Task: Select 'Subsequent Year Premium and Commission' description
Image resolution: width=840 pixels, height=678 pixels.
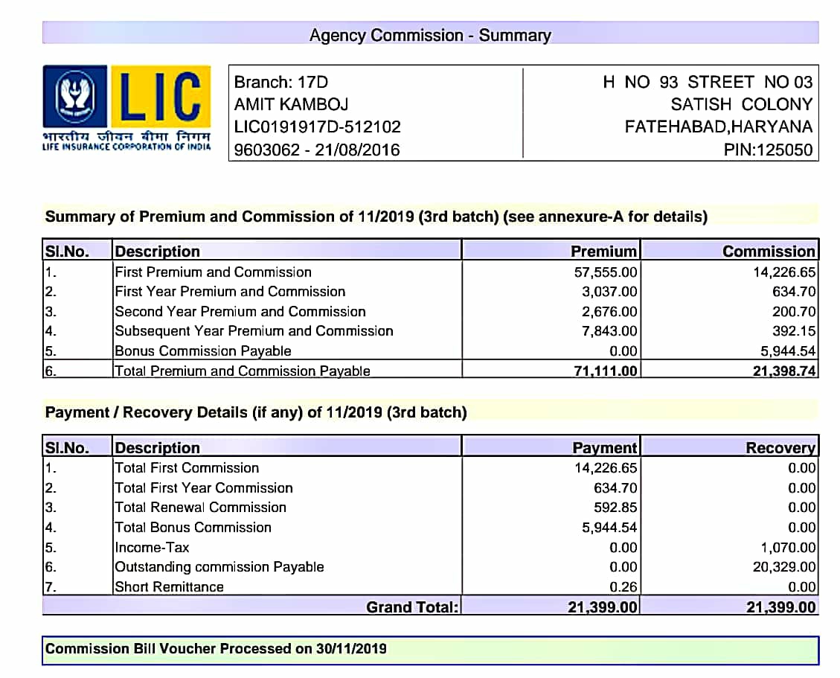Action: pos(254,331)
